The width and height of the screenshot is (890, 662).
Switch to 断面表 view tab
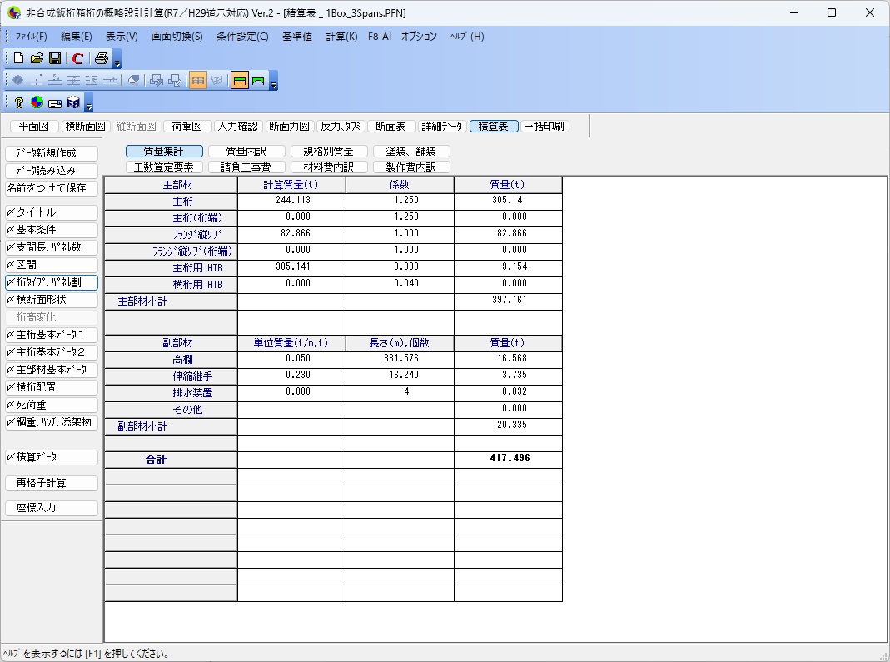click(x=391, y=126)
